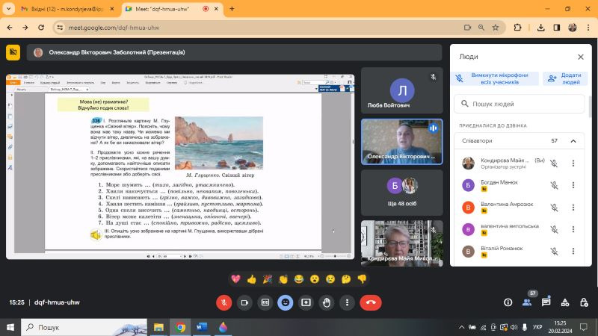Open the Ще 48 осіб tile
598x336 pixels.
402,193
